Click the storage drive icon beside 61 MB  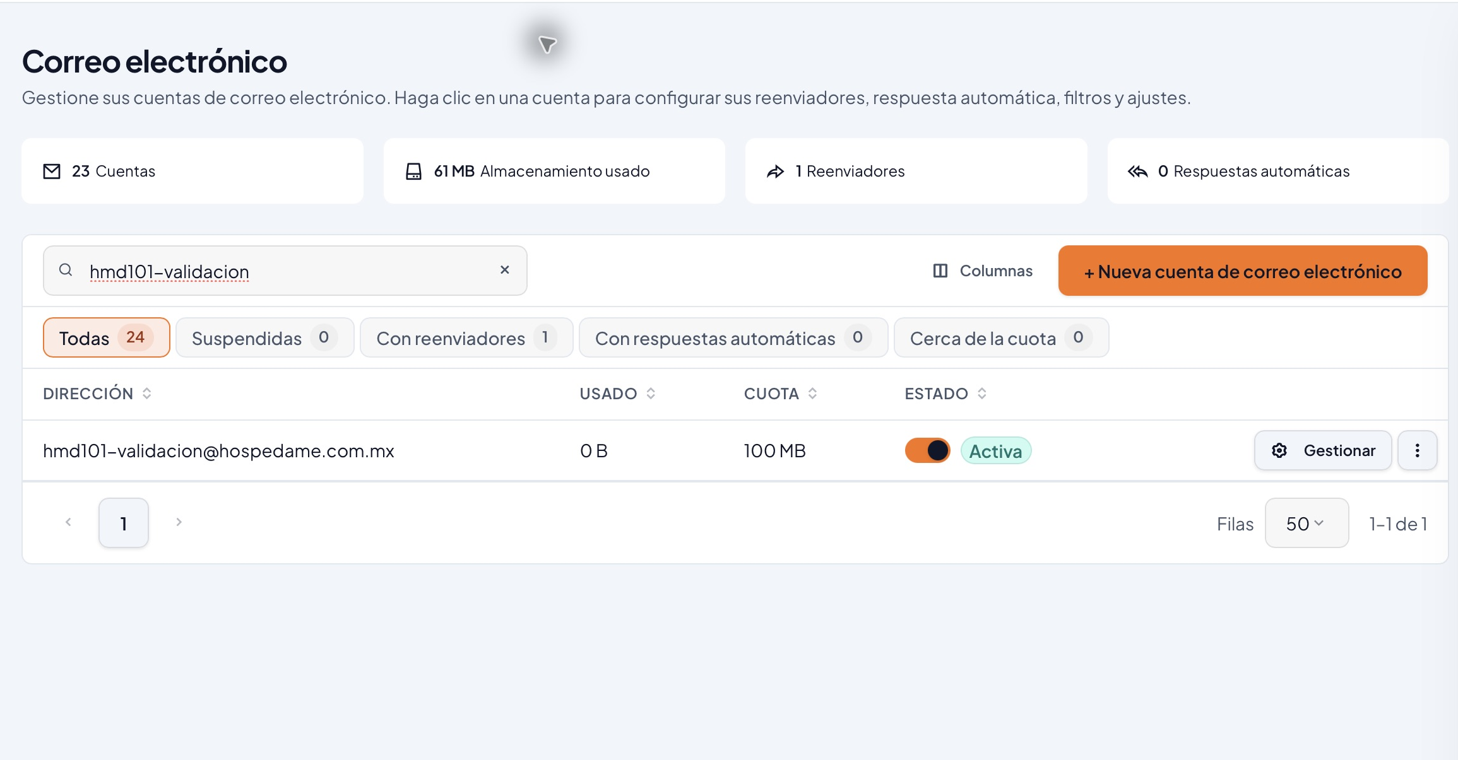(x=413, y=172)
